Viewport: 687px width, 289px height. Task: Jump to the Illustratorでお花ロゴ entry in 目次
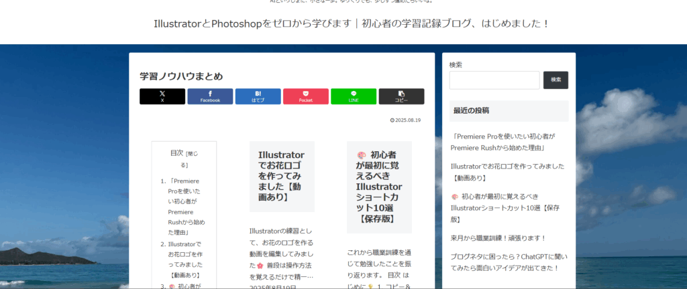pos(186,260)
